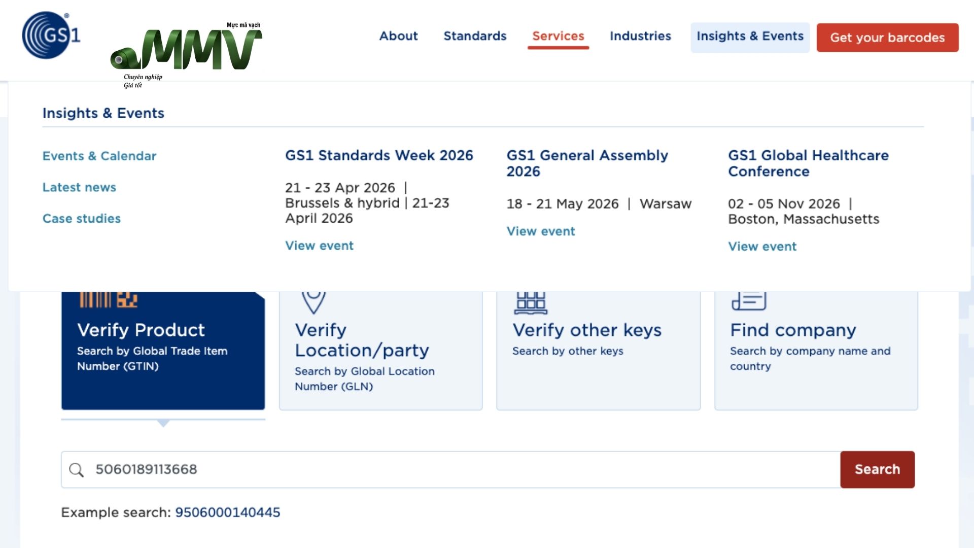Select the Verify Location/party tab
Viewport: 974px width, 548px height.
pos(380,351)
